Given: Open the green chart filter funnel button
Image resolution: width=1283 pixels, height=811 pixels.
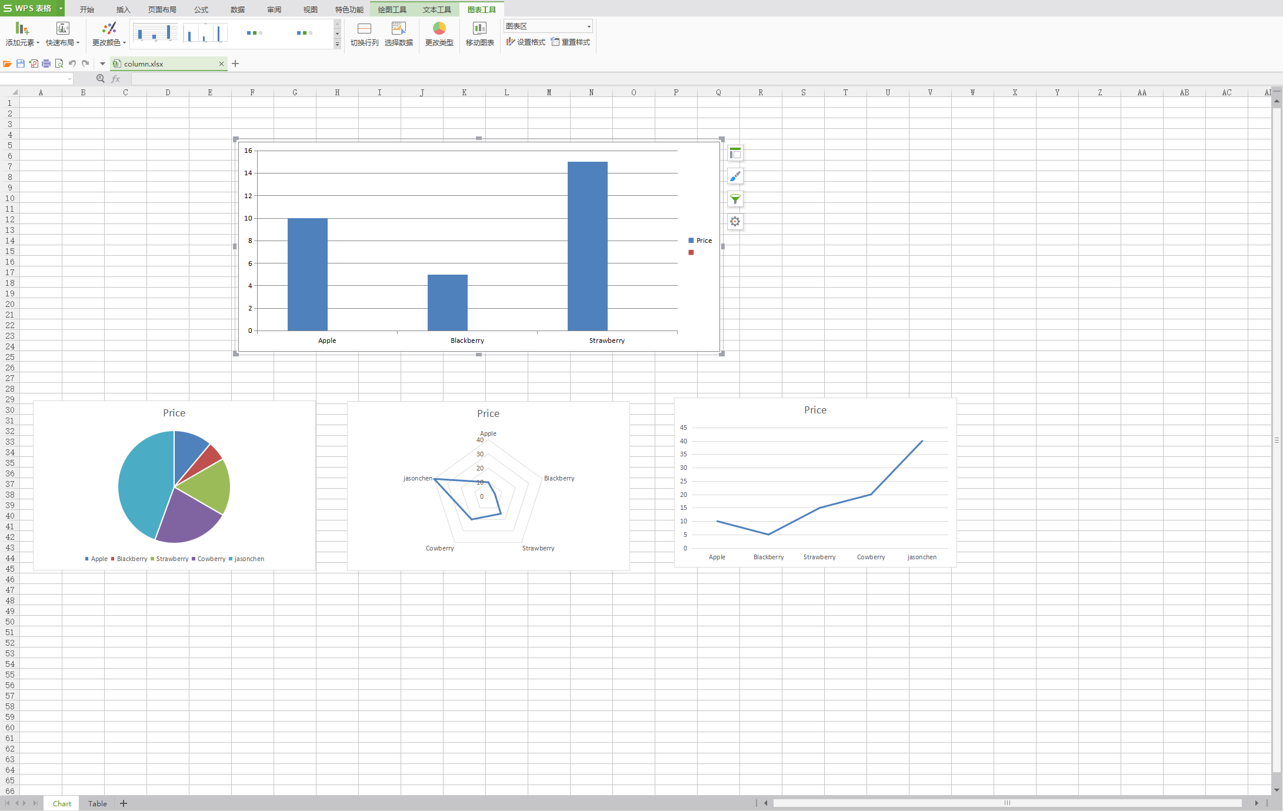Looking at the screenshot, I should [735, 199].
